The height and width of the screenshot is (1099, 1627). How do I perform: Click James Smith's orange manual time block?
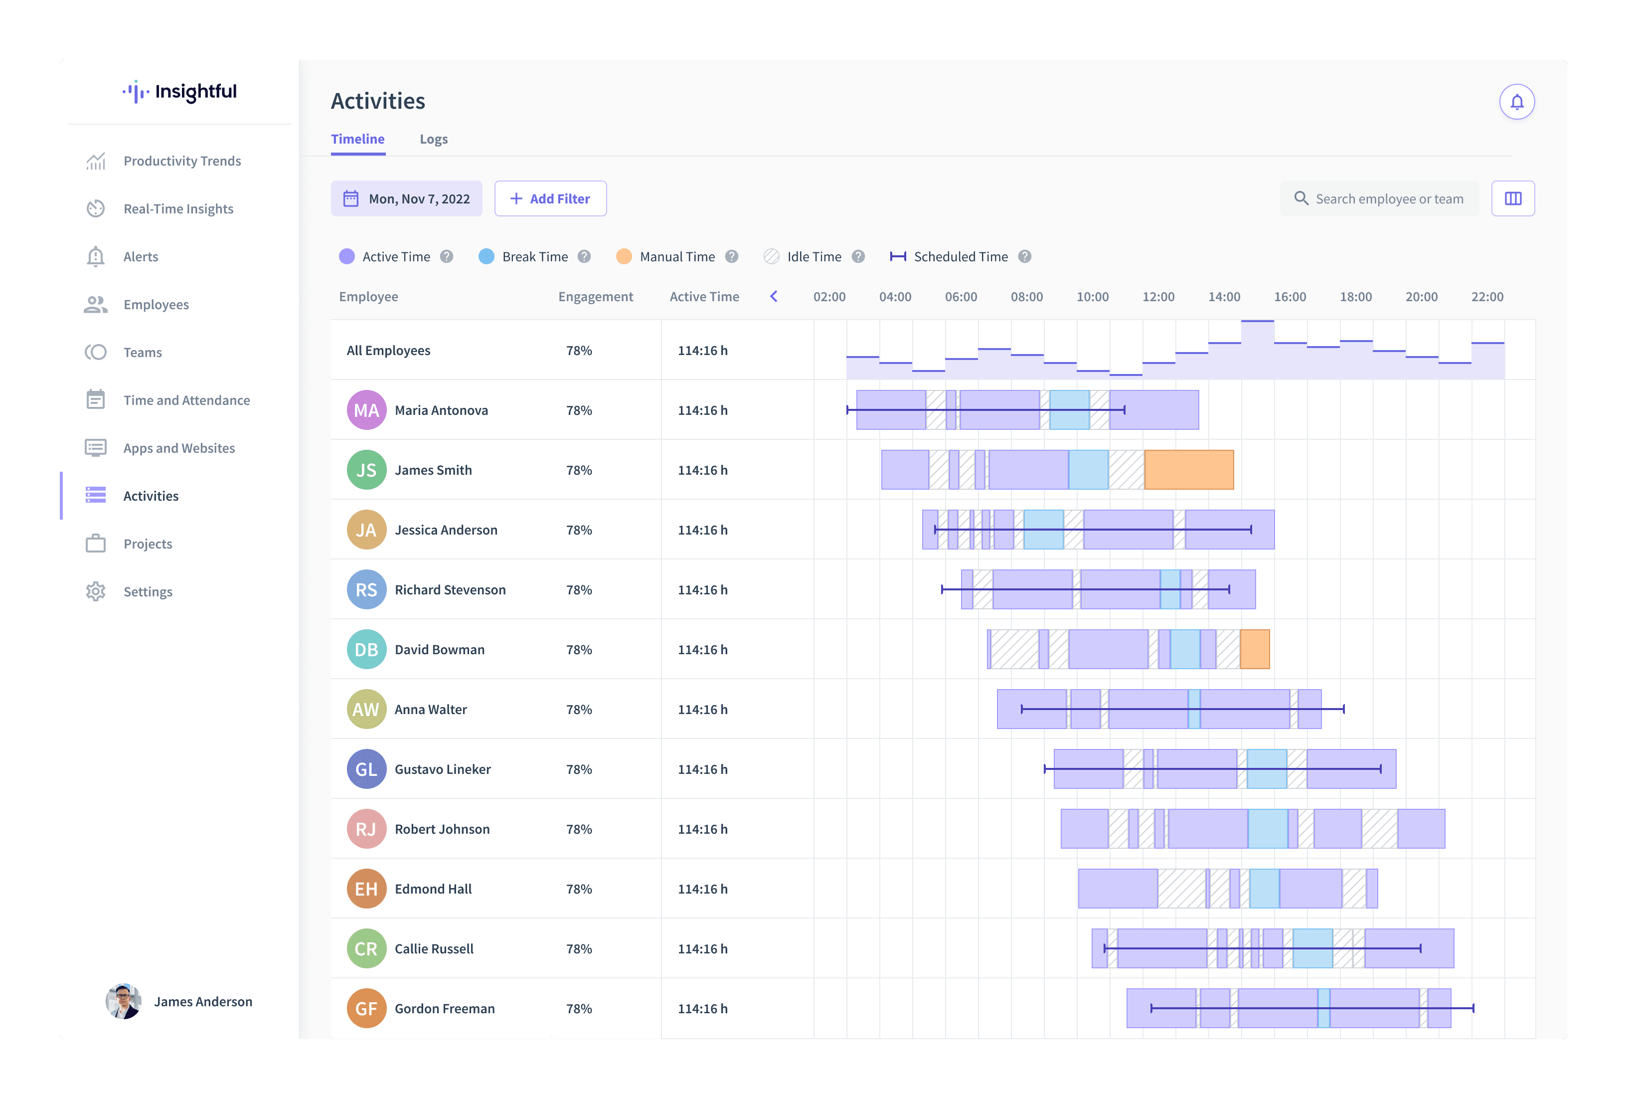(1189, 470)
